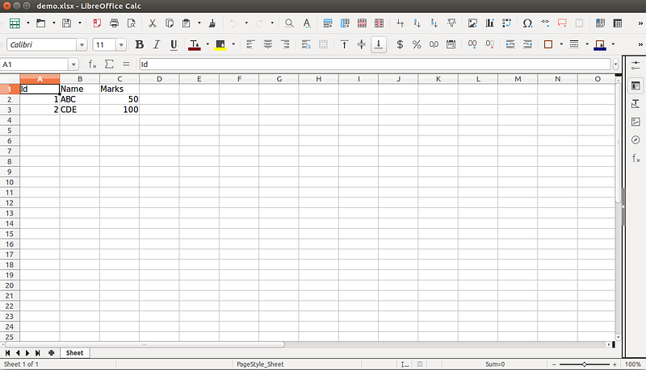Toggle Align Top vertical alignment
This screenshot has height=370, width=646.
tap(344, 44)
